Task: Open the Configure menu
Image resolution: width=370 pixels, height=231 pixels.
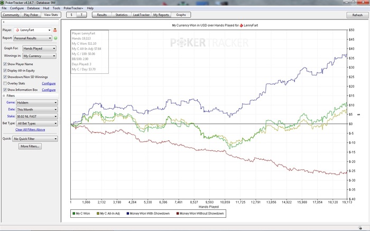Action: (17, 8)
